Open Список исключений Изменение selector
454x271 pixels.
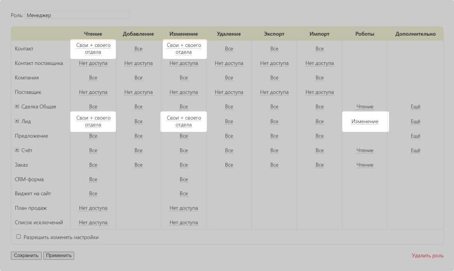pos(184,222)
